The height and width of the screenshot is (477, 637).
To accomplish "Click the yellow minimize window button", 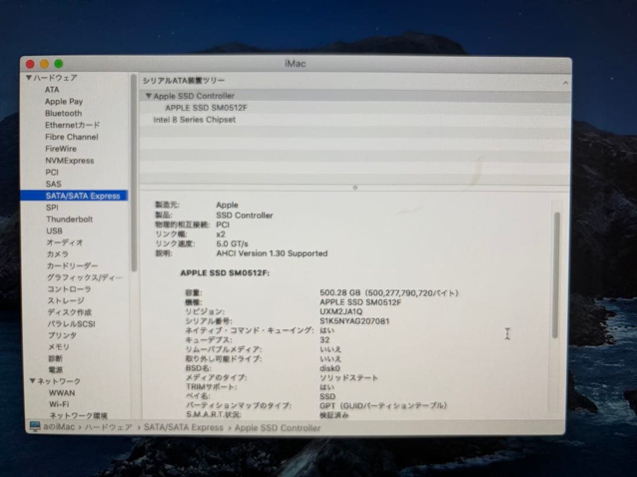I will pyautogui.click(x=44, y=64).
